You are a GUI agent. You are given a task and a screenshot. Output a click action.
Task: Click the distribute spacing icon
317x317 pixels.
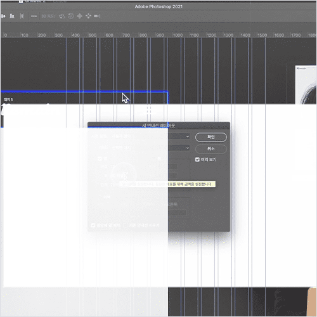pos(22,16)
